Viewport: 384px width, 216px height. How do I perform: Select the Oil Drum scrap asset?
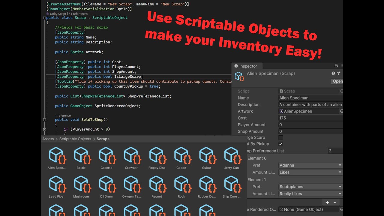[106, 187]
